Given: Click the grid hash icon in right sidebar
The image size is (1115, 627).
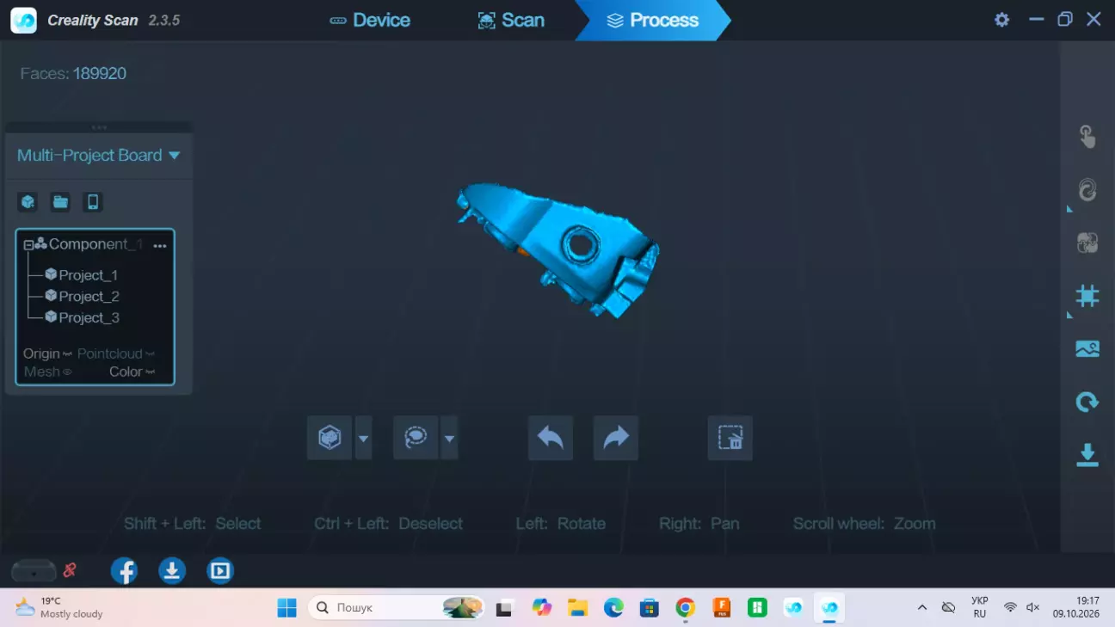Looking at the screenshot, I should pyautogui.click(x=1087, y=296).
